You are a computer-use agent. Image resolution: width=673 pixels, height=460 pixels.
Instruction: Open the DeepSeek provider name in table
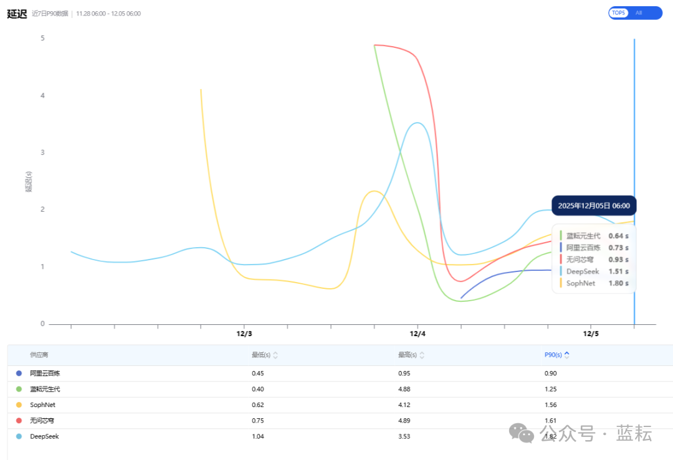coord(44,436)
